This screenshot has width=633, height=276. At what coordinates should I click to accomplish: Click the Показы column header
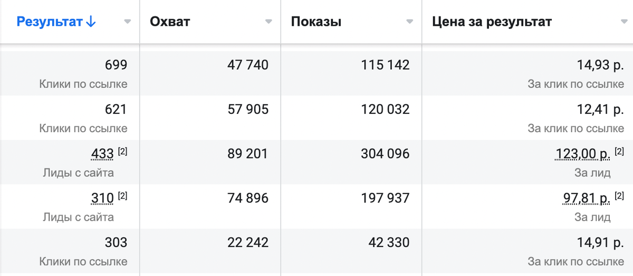click(316, 22)
